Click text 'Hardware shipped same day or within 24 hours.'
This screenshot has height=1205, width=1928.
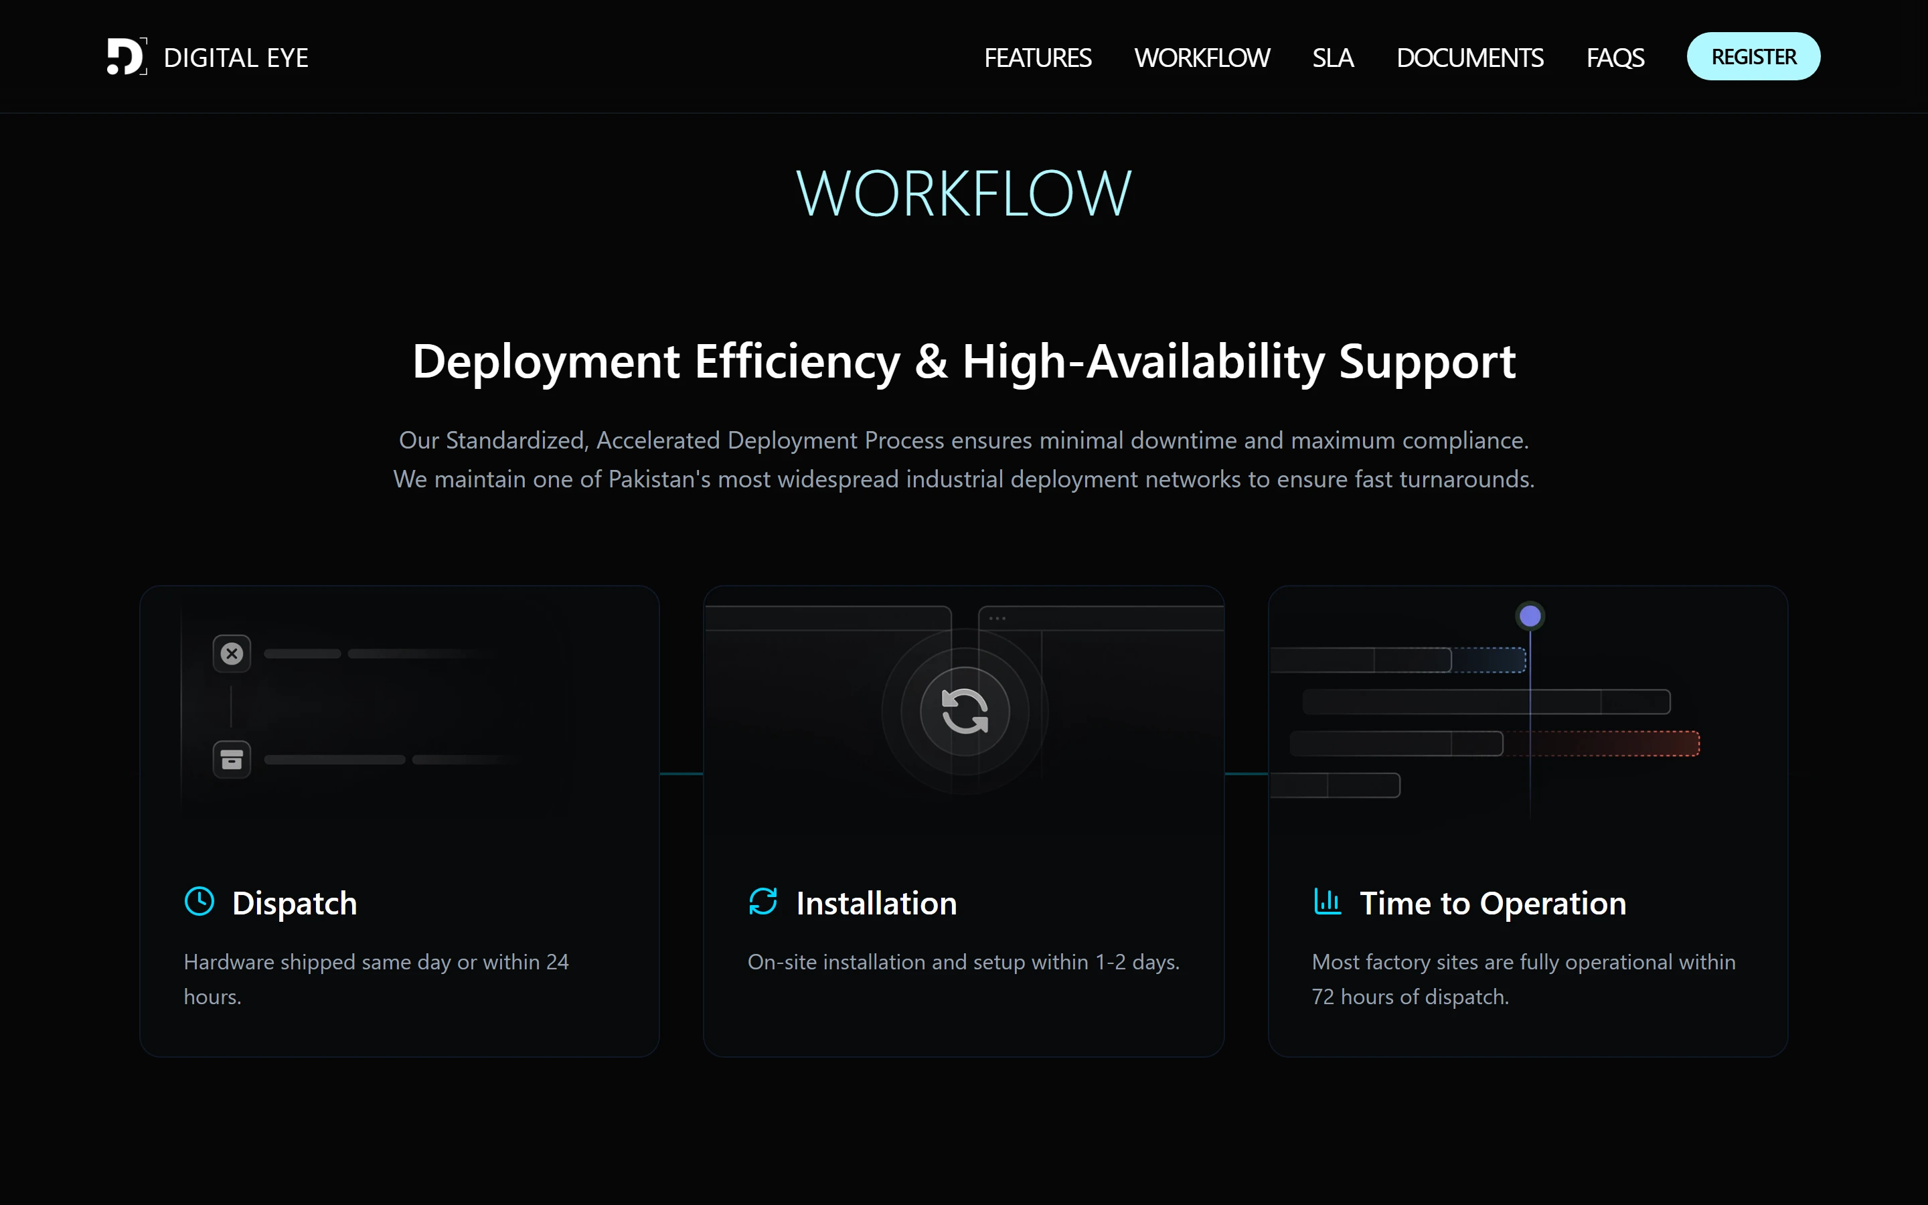click(x=376, y=979)
